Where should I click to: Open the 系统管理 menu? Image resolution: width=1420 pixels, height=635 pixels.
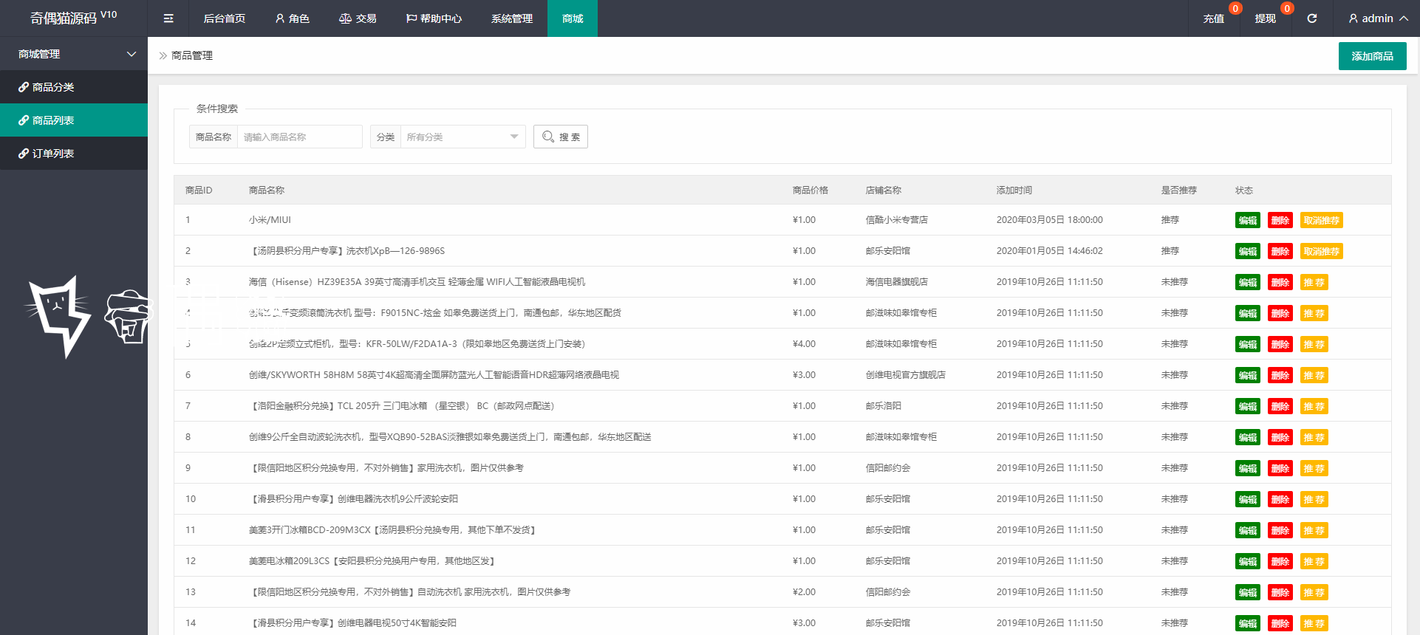pos(511,18)
